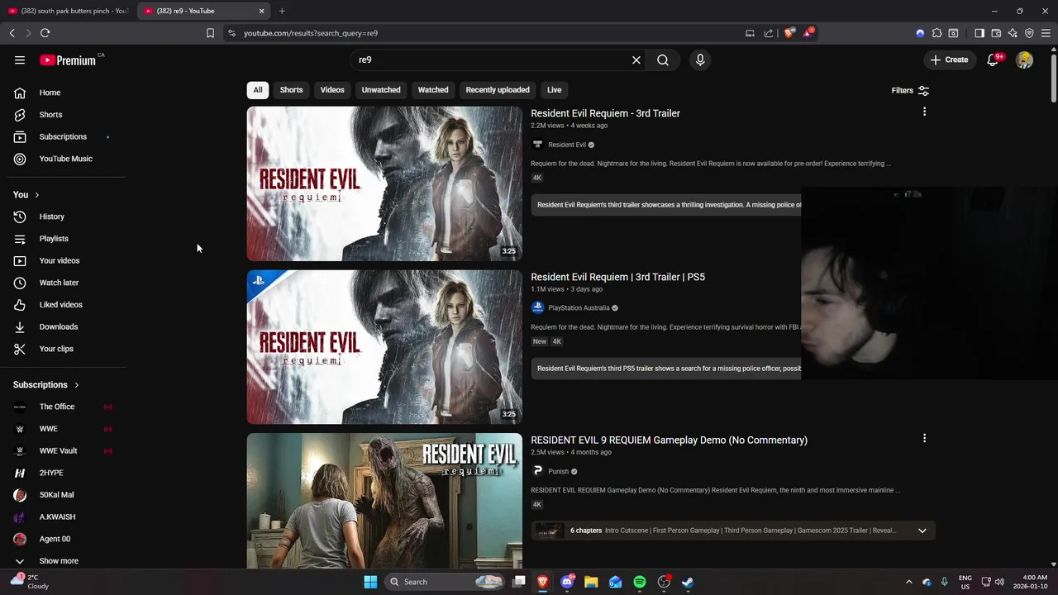This screenshot has height=595, width=1058.
Task: Select the Watched filter chip
Action: coord(433,90)
